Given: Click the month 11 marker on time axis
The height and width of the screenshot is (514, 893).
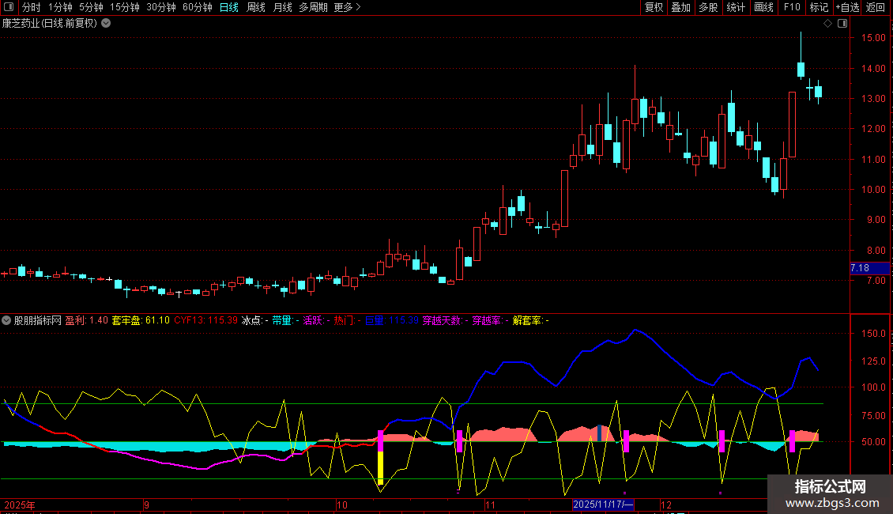Looking at the screenshot, I should point(490,505).
